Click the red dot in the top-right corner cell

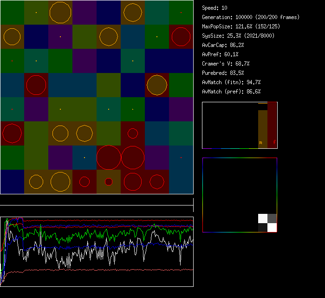point(181,12)
